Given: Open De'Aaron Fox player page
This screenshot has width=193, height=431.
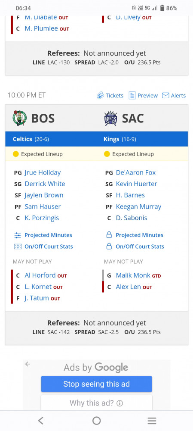Looking at the screenshot, I should [x=136, y=173].
